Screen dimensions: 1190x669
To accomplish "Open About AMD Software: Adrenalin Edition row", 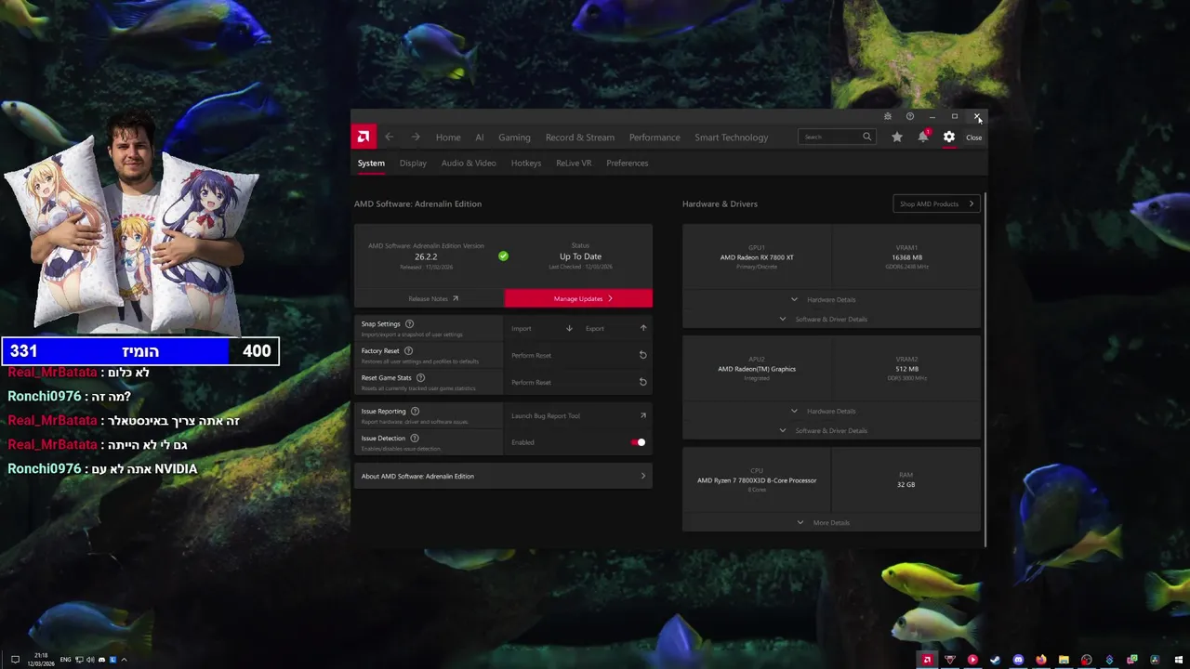I will click(503, 476).
